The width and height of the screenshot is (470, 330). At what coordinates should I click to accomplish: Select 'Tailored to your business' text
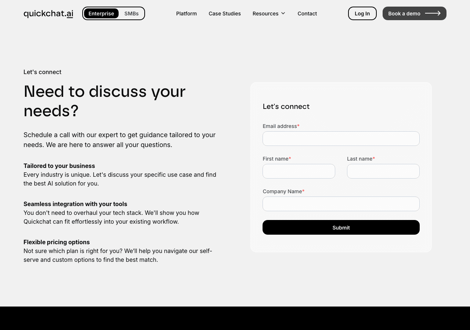(59, 166)
